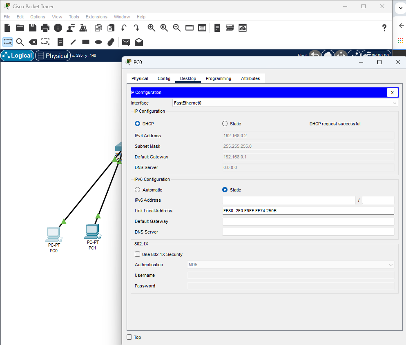Choose the Delete tool
Image resolution: width=406 pixels, height=345 pixels.
[x=33, y=42]
